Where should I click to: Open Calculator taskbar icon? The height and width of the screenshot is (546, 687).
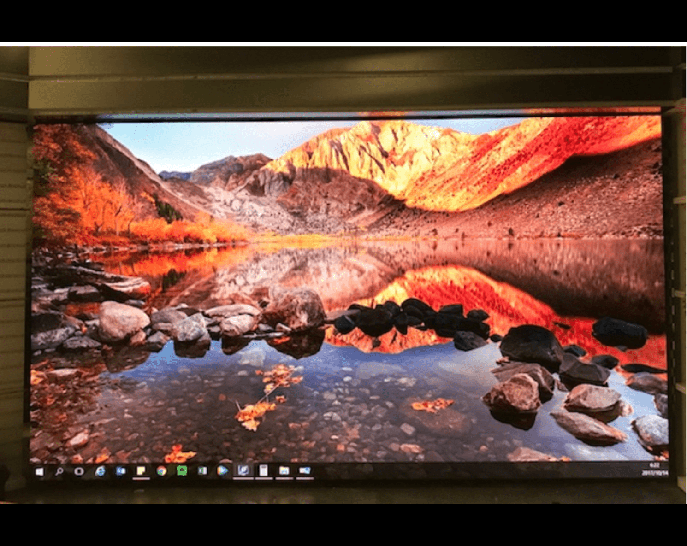263,470
